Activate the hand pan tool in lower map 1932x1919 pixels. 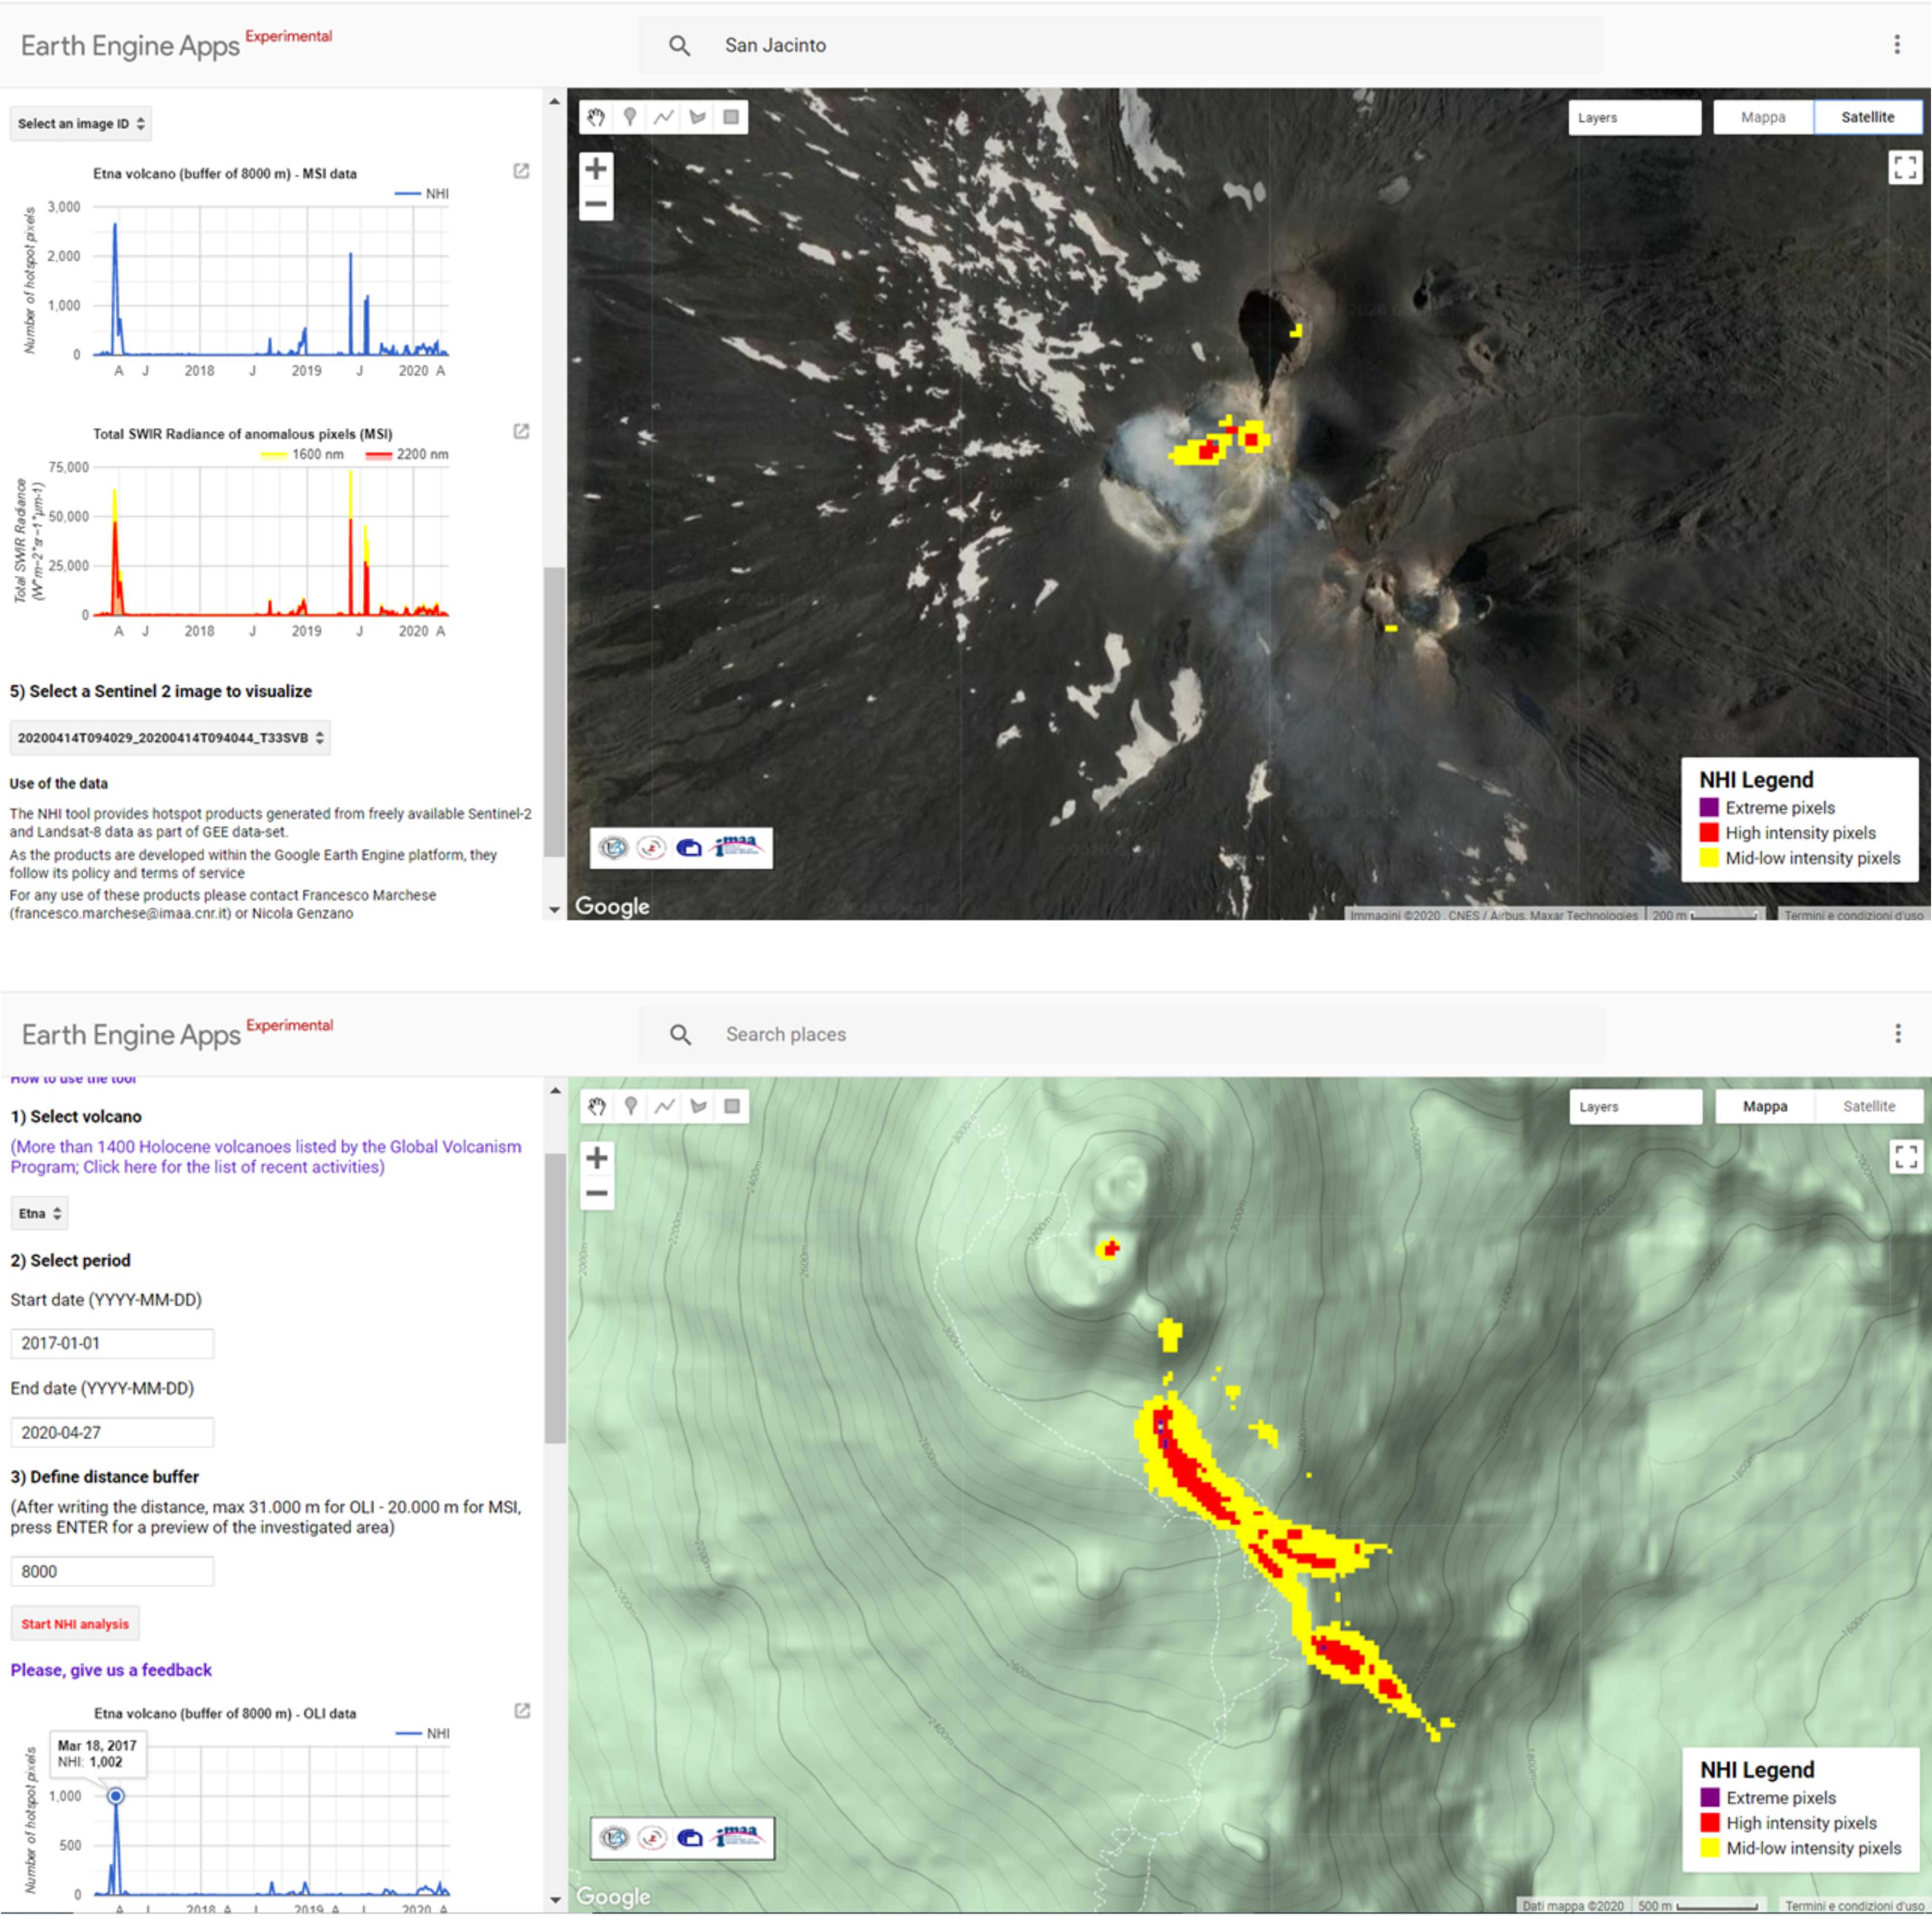[597, 1106]
